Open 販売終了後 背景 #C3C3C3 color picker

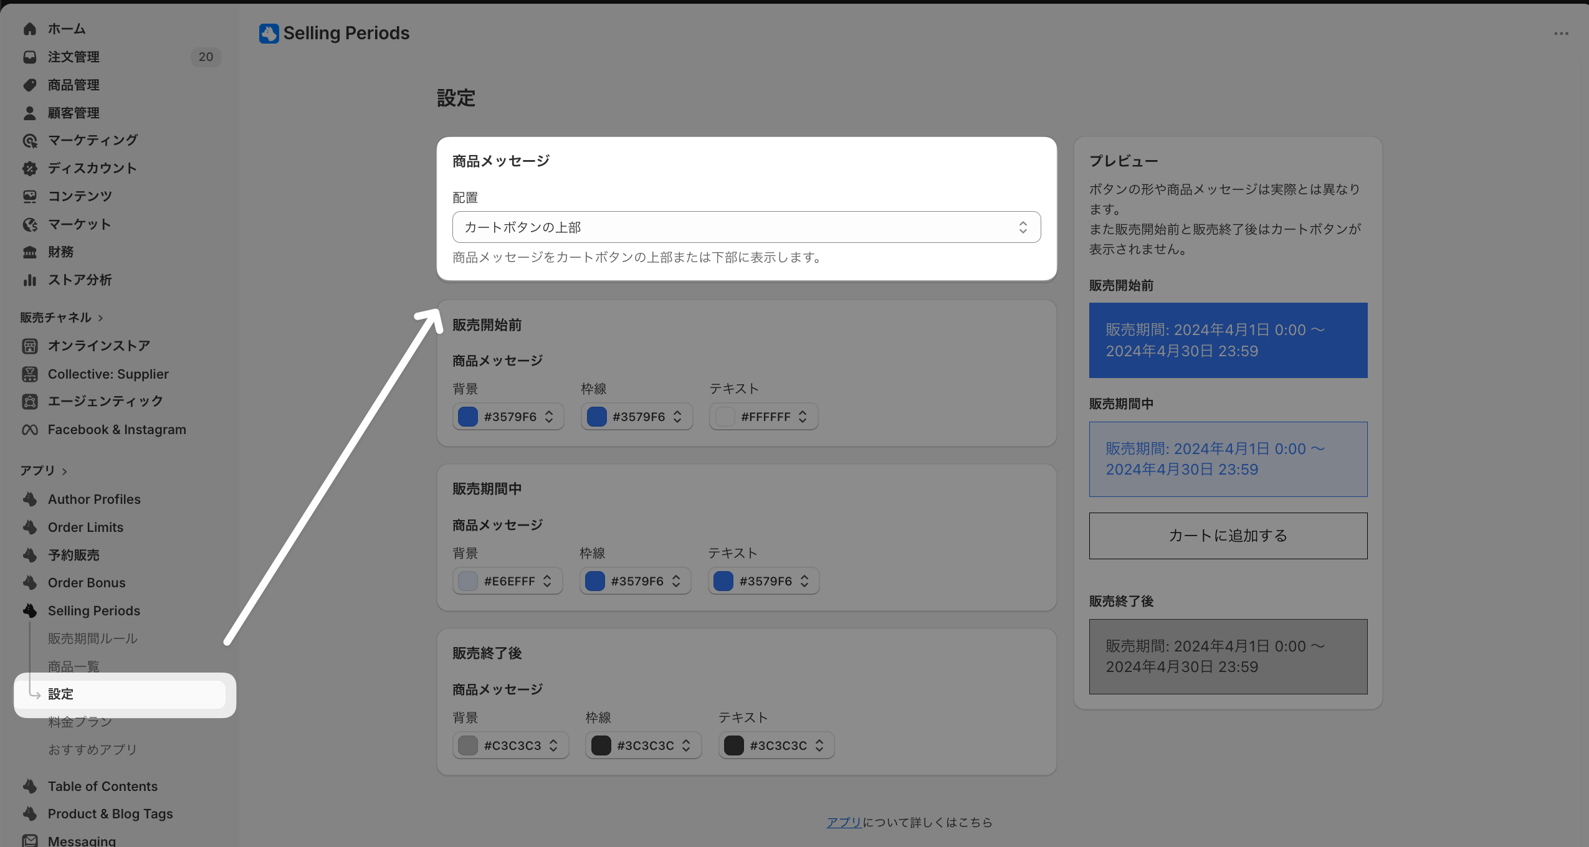click(510, 745)
